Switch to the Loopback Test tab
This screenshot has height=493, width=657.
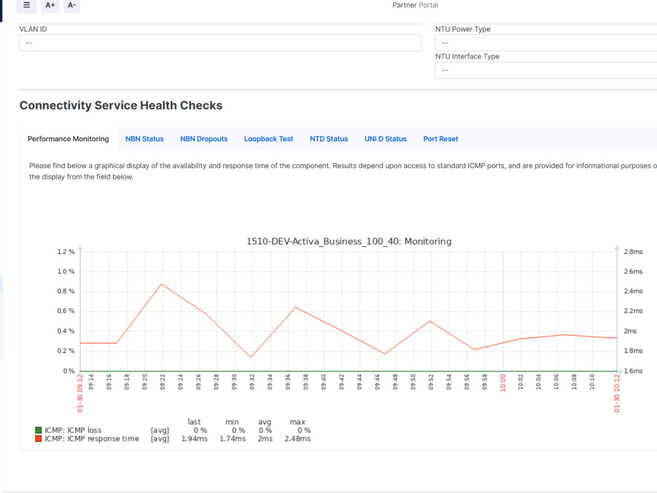269,139
